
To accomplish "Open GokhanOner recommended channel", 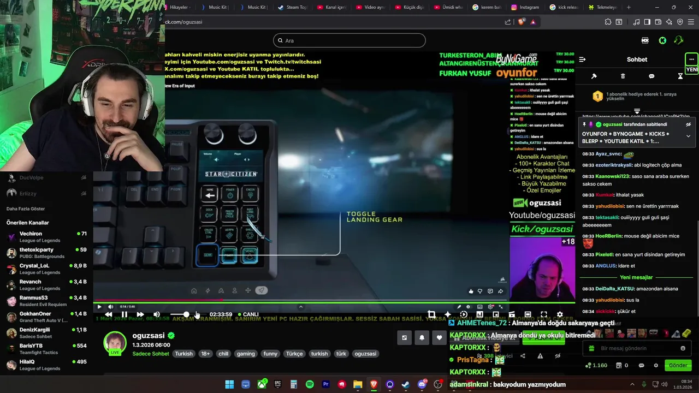I will tap(46, 317).
